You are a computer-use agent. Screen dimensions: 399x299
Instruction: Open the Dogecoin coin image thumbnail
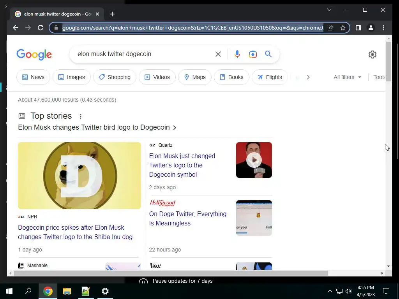click(79, 176)
